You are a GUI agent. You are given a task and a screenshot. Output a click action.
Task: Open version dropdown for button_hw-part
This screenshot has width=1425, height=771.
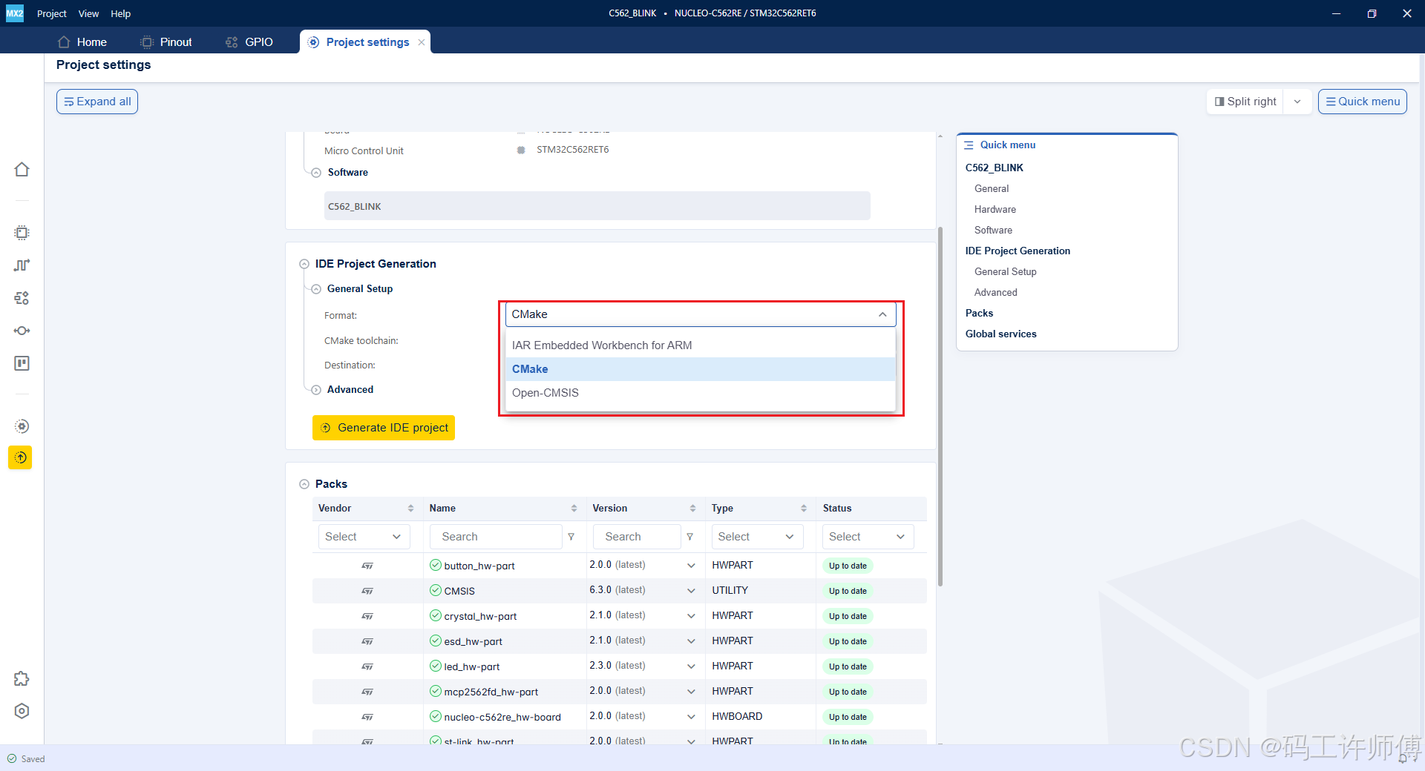(x=691, y=566)
